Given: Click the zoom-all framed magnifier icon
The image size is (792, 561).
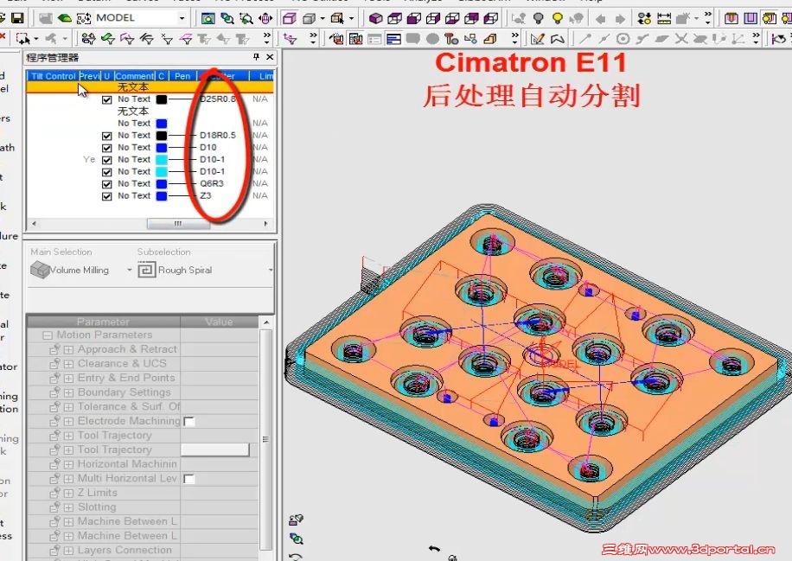Looking at the screenshot, I should (x=208, y=19).
